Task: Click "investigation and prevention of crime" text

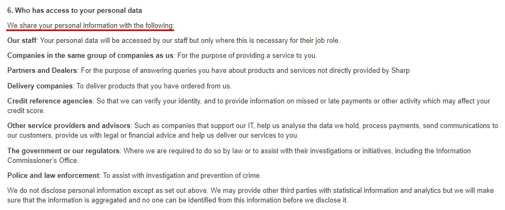Action: click(203, 176)
